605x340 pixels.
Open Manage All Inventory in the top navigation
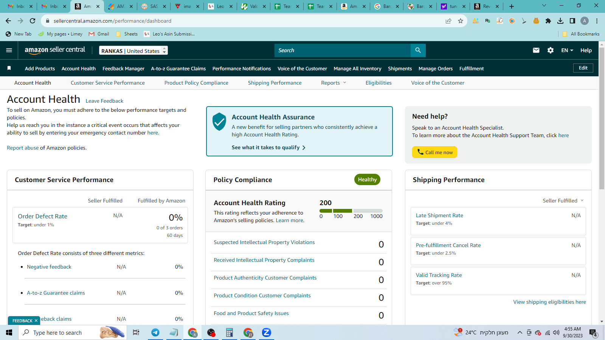point(357,68)
